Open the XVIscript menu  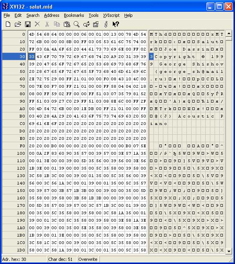click(x=111, y=15)
